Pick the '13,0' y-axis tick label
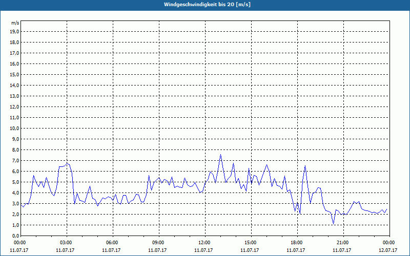Screen dimensions: 410x256 [x=14, y=96]
